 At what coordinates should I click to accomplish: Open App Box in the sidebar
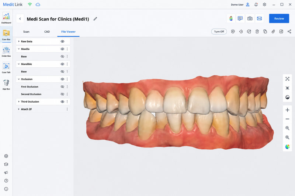6,85
